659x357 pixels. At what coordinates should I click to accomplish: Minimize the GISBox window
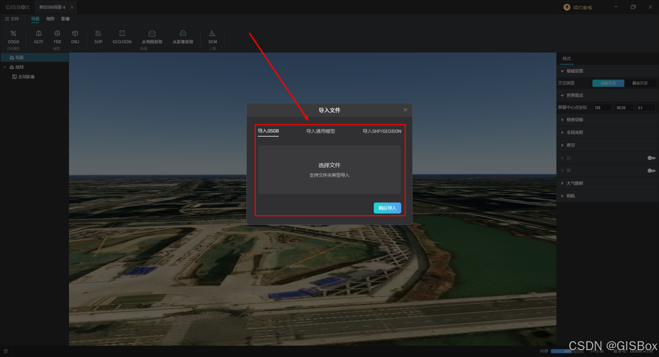(x=616, y=7)
